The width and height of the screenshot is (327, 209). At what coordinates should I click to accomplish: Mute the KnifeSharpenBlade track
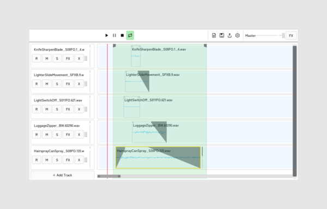click(47, 59)
